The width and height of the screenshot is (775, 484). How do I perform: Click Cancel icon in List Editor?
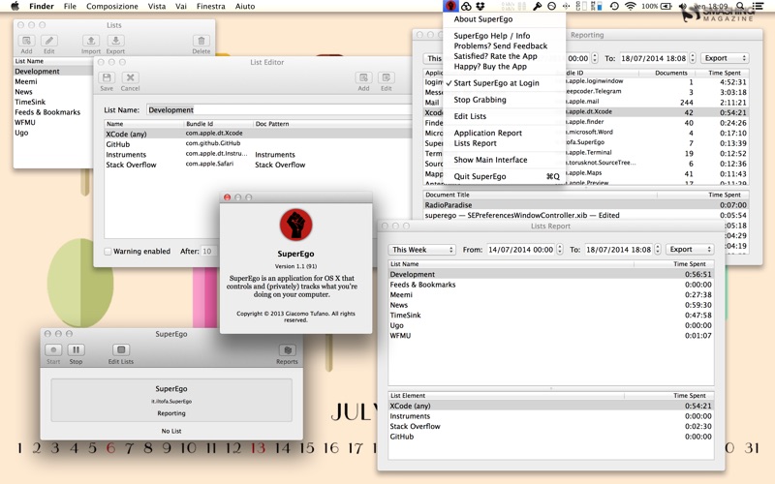[x=131, y=78]
